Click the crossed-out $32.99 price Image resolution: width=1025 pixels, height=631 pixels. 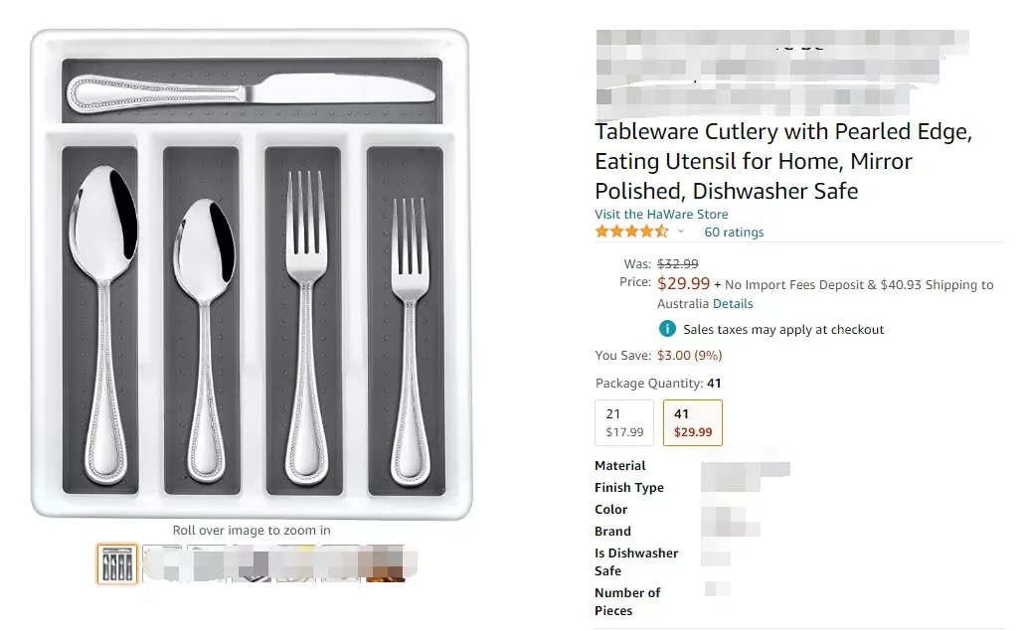(677, 264)
